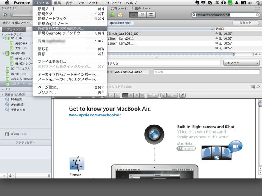Click the application/pdf filter token
The image size is (262, 196).
click(120, 23)
